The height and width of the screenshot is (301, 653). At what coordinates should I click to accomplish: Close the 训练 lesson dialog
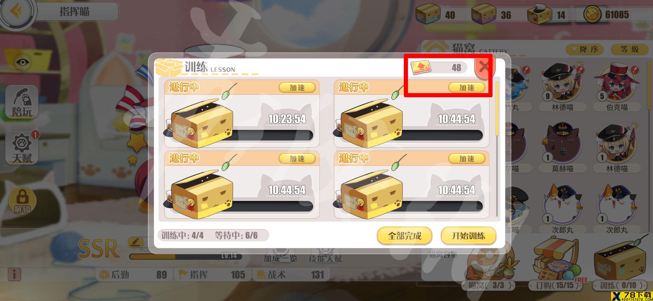pos(484,67)
